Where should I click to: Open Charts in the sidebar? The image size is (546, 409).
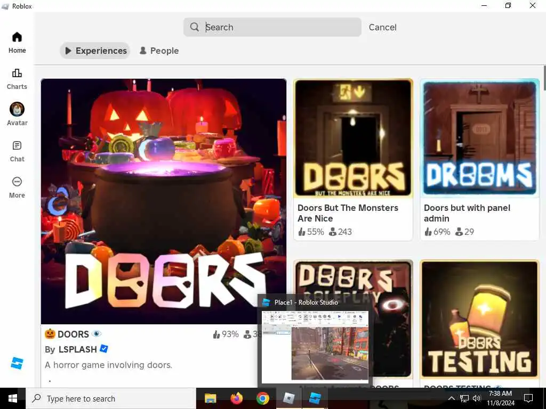pyautogui.click(x=17, y=79)
